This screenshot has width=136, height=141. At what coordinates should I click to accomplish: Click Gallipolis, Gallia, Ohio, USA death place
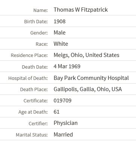(x=88, y=89)
